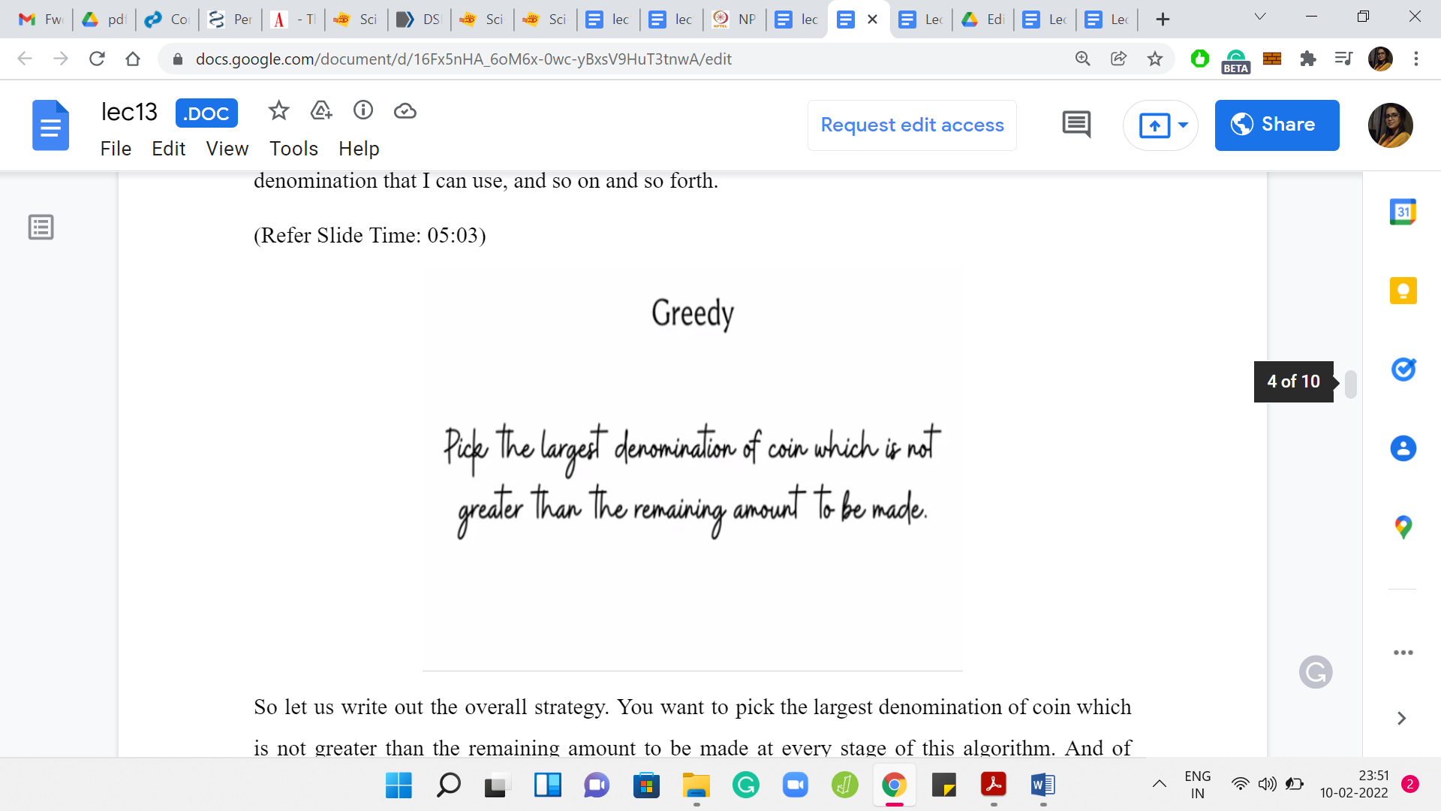1441x811 pixels.
Task: Open Google Tasks side panel
Action: click(x=1403, y=369)
